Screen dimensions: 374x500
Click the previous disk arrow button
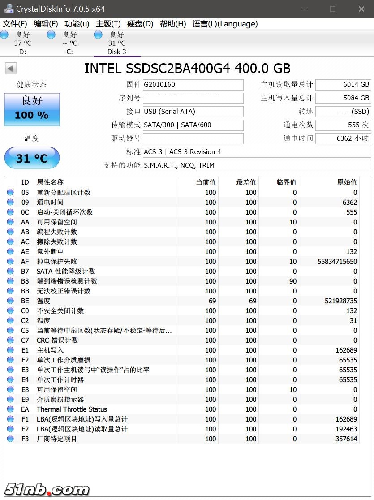(11, 68)
